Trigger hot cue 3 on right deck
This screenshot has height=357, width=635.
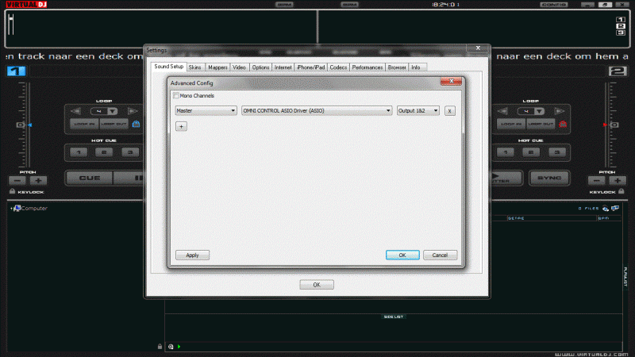(x=557, y=152)
